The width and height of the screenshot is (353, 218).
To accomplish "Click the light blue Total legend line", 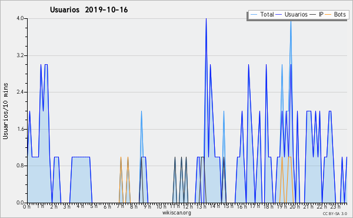I will pyautogui.click(x=254, y=15).
